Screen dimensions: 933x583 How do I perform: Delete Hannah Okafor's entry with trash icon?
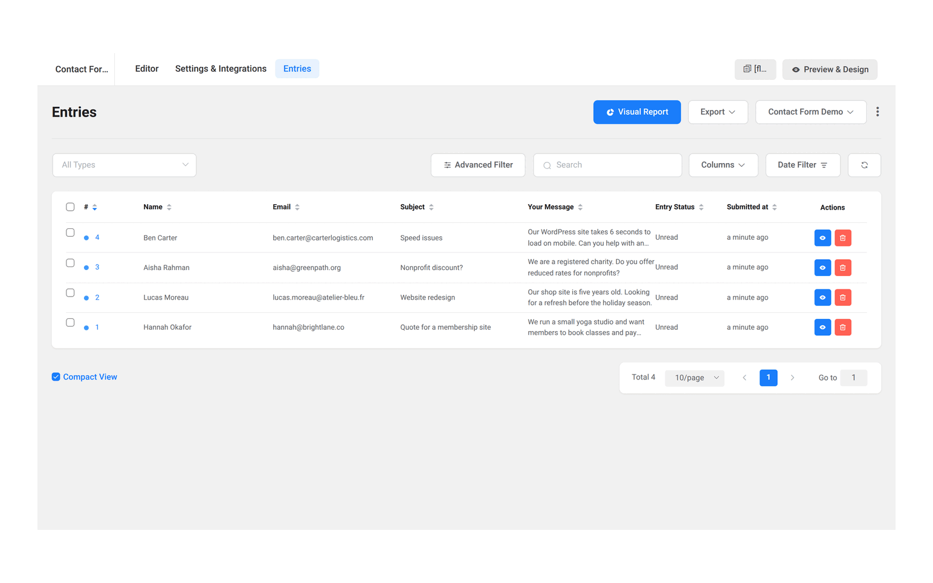pyautogui.click(x=843, y=327)
